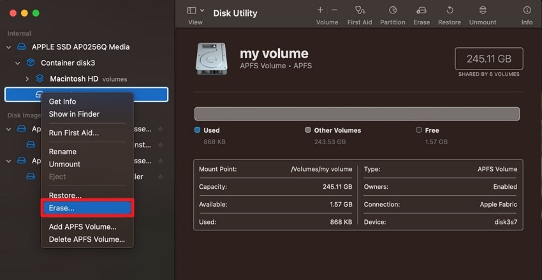Image resolution: width=542 pixels, height=280 pixels.
Task: Click the "243.53 GB" Other Volumes value
Action: pyautogui.click(x=330, y=142)
